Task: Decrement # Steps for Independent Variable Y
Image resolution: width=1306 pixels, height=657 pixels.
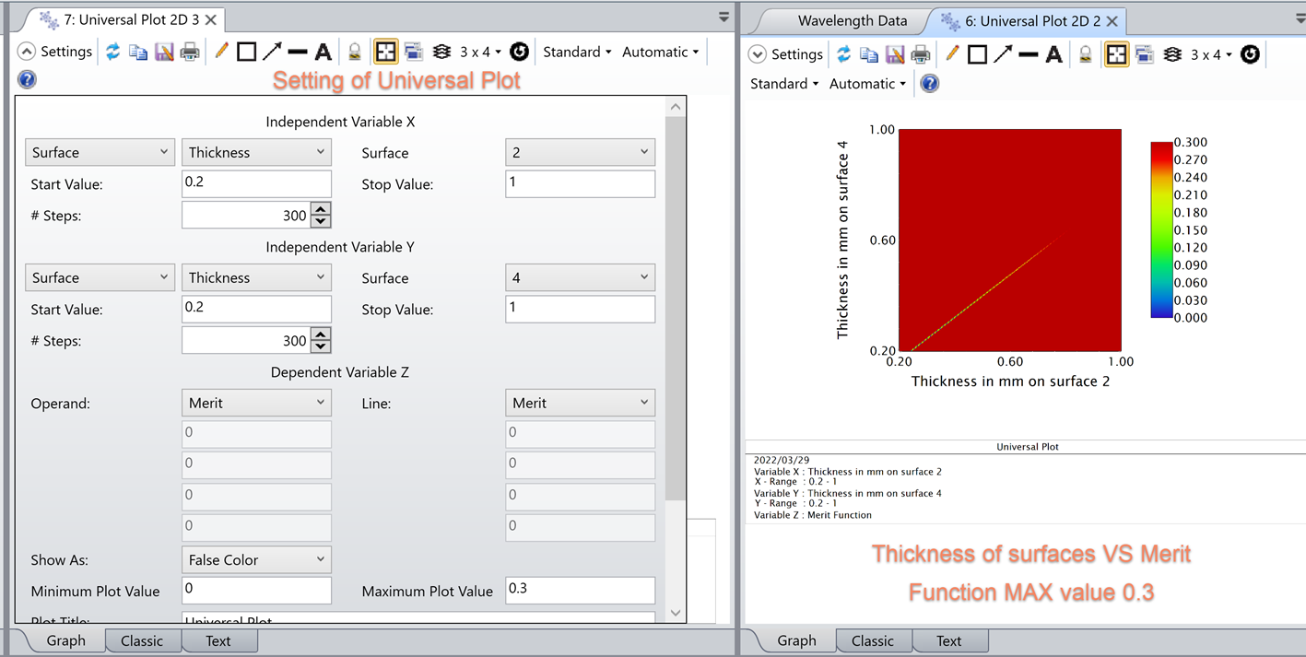Action: coord(321,346)
